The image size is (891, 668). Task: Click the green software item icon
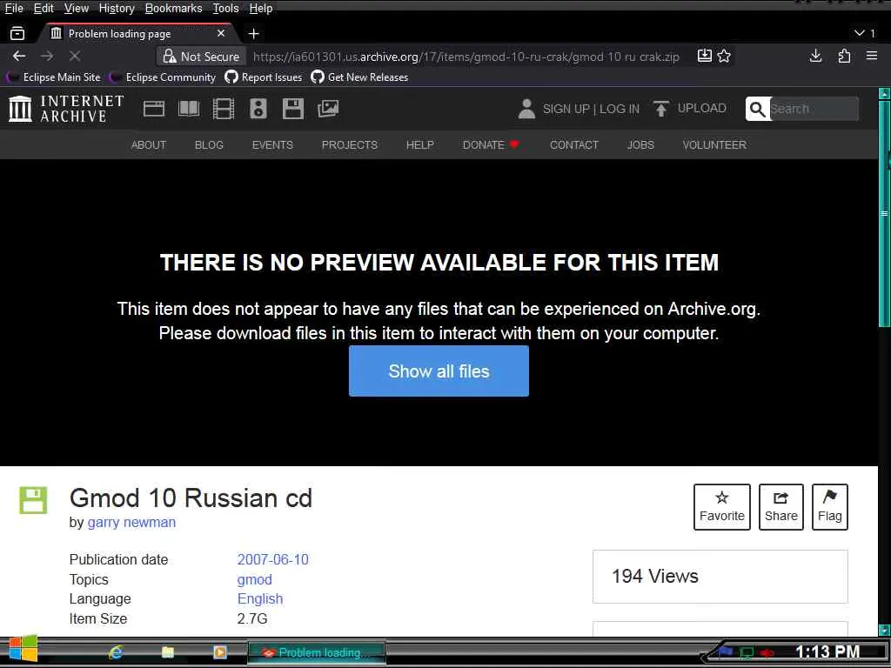(x=33, y=500)
